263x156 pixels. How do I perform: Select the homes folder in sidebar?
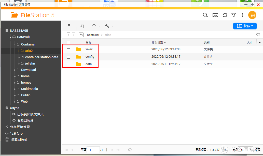[x=26, y=83]
